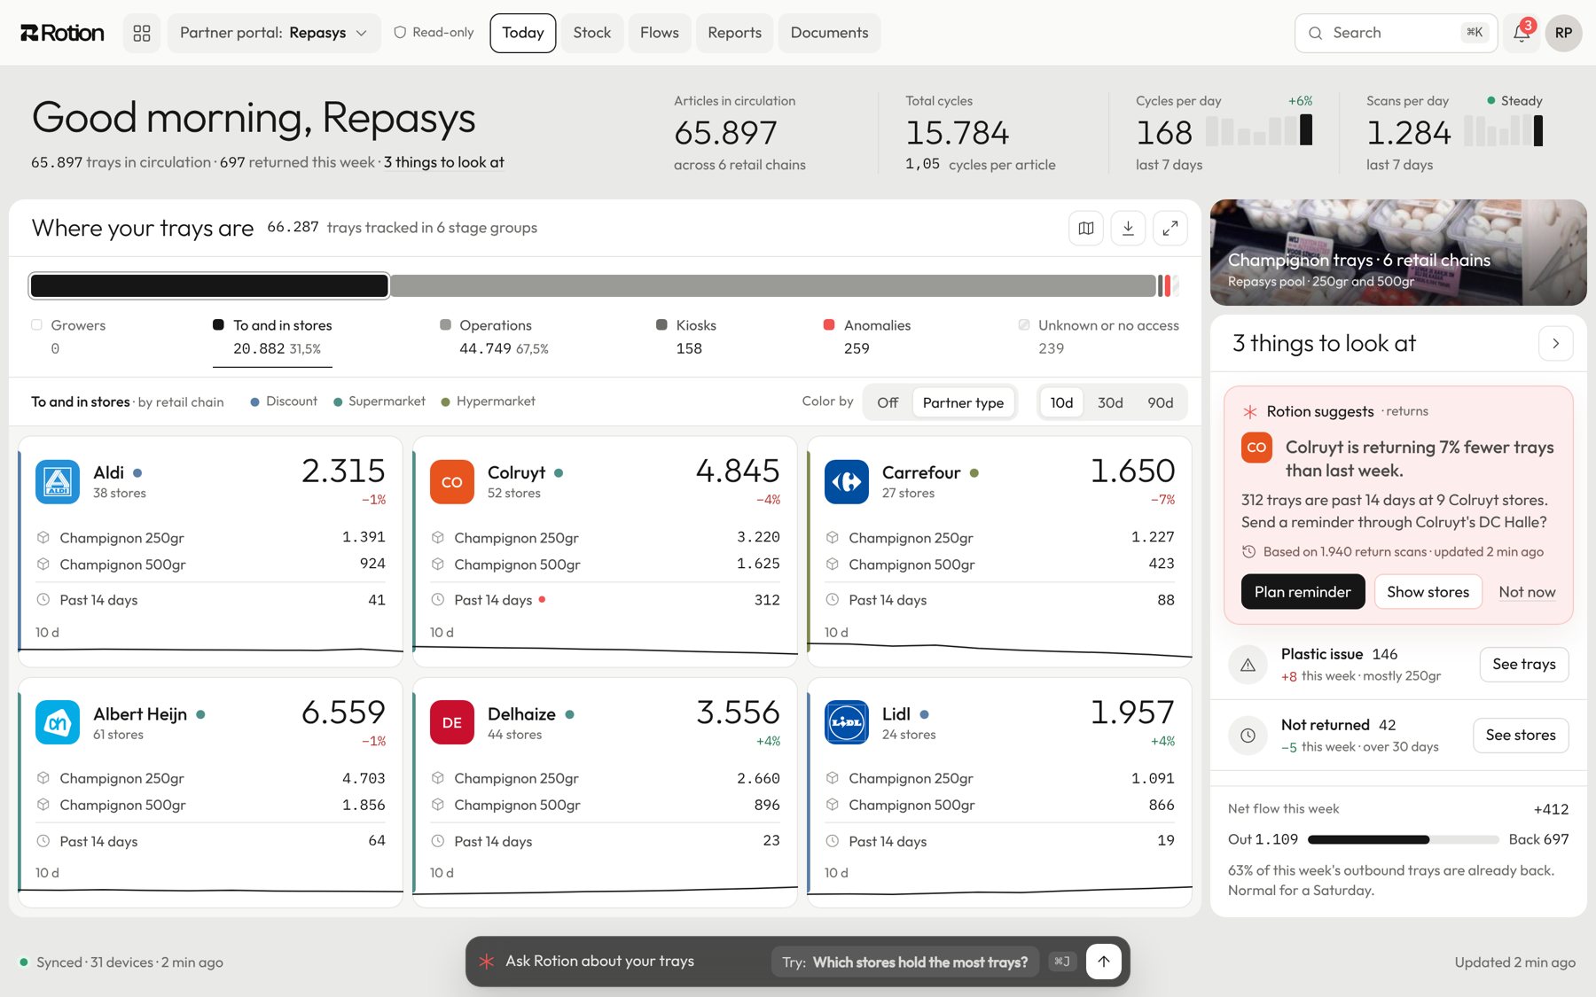Viewport: 1596px width, 997px height.
Task: Open the Documents tab
Action: point(829,33)
